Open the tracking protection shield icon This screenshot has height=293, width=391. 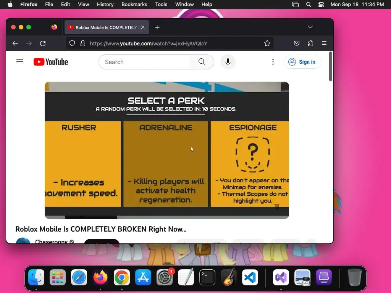72,43
